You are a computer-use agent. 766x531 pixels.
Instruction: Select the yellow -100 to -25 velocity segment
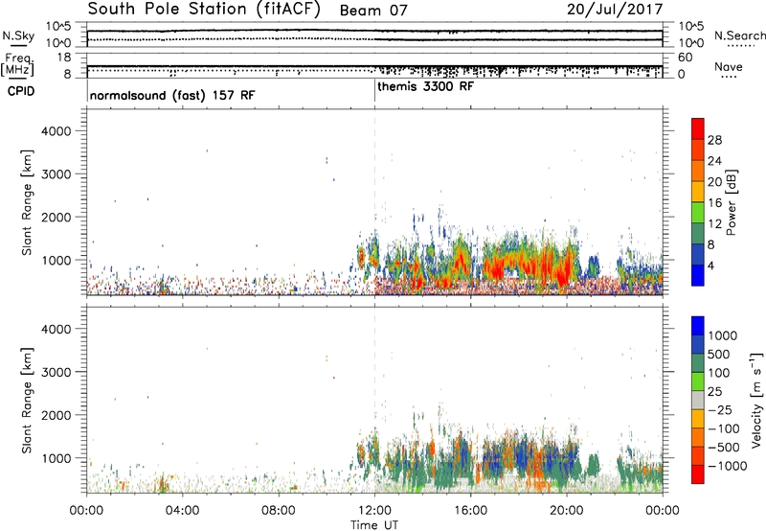[x=698, y=419]
